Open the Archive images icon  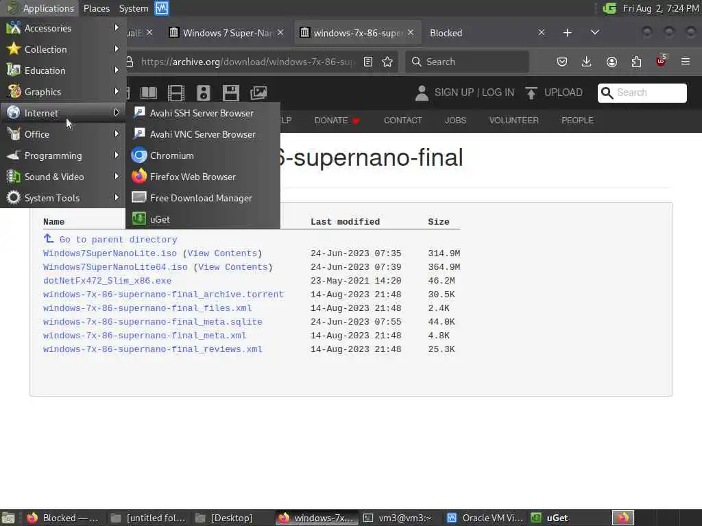(x=258, y=92)
